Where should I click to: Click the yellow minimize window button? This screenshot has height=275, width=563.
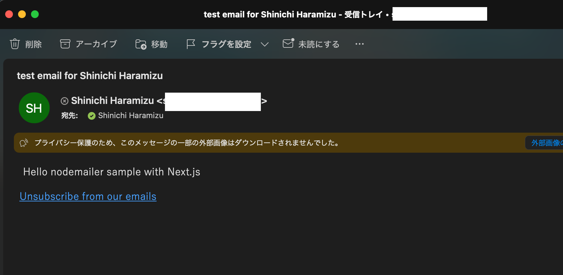click(x=22, y=14)
